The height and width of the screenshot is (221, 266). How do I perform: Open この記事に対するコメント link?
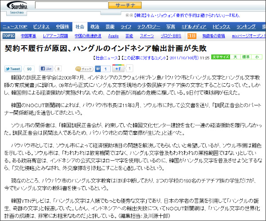point(145,58)
